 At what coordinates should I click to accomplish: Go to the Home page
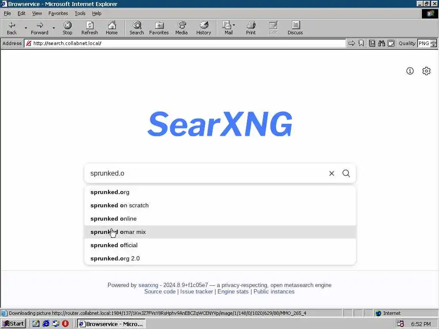(112, 28)
